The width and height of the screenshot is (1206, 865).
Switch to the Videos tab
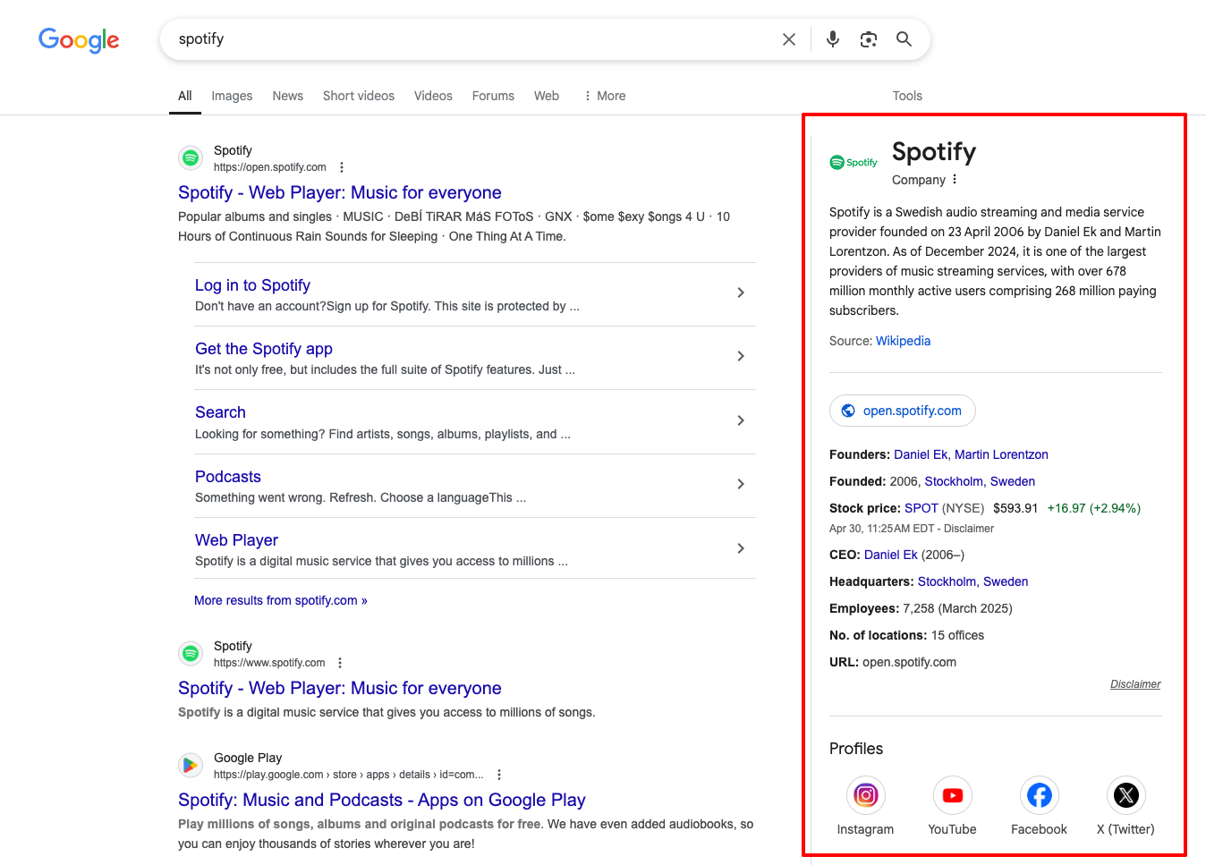pos(433,96)
